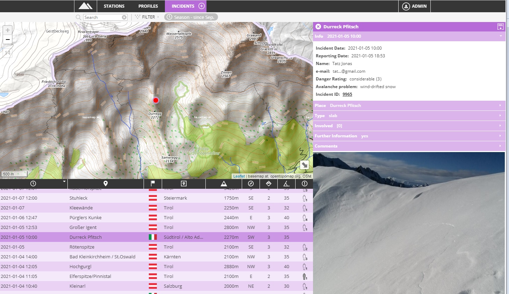Click person icon in Rötenspitze row

coord(305,247)
